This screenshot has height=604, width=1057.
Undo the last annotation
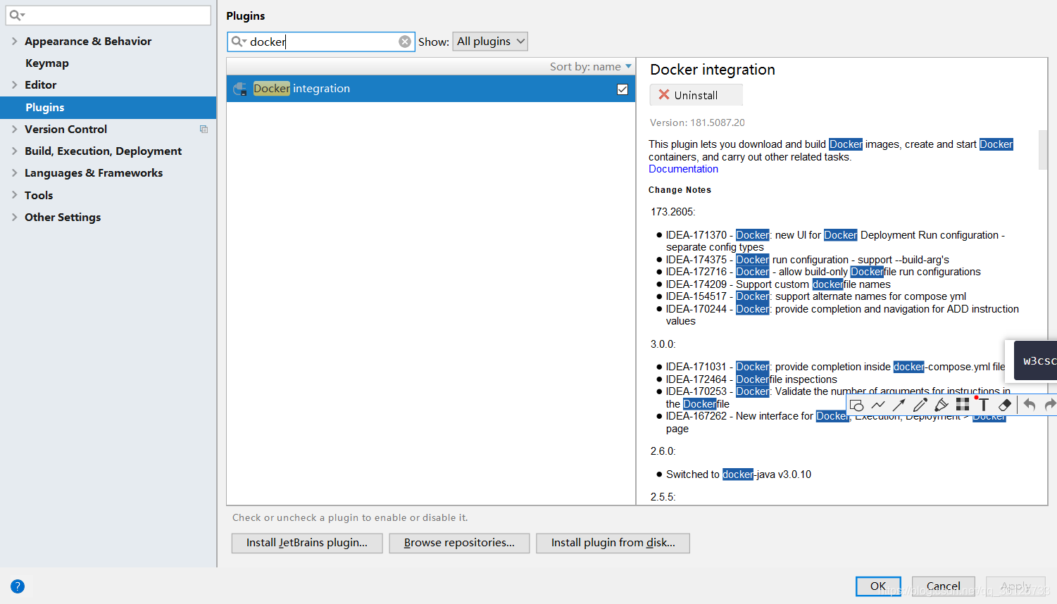coord(1030,405)
